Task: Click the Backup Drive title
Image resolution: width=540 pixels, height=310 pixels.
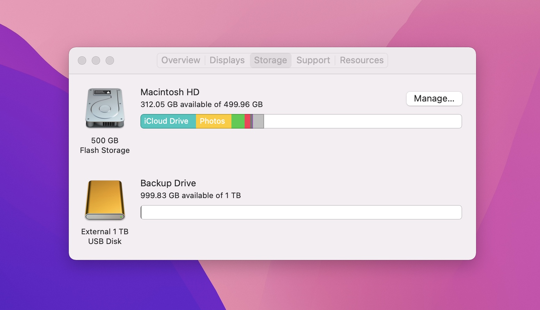Action: (x=168, y=183)
